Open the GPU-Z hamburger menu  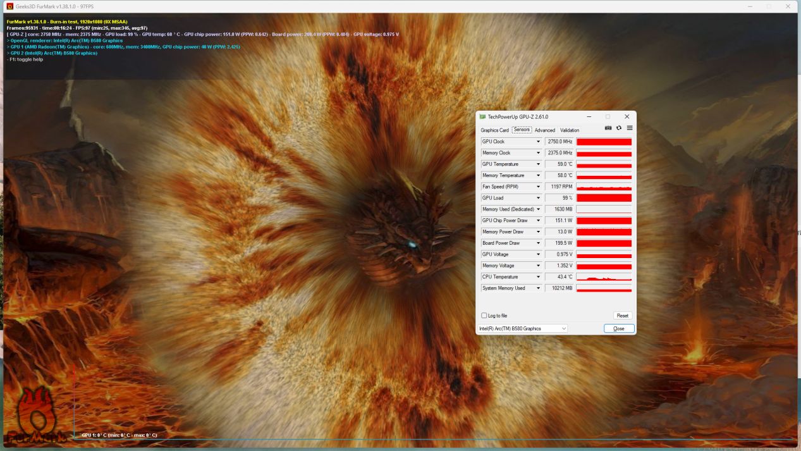point(630,128)
